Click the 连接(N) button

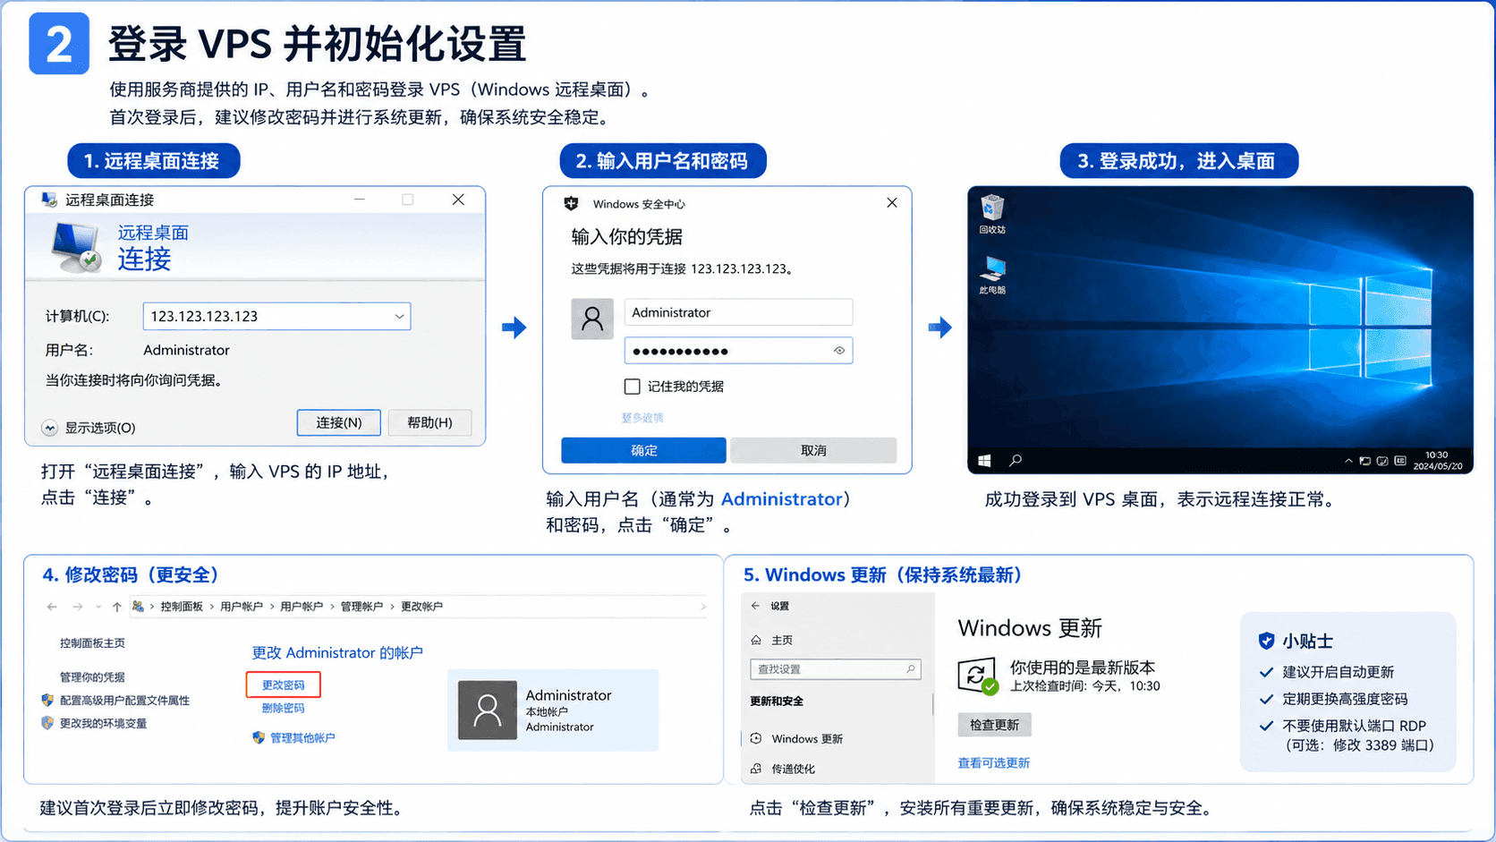pyautogui.click(x=339, y=422)
